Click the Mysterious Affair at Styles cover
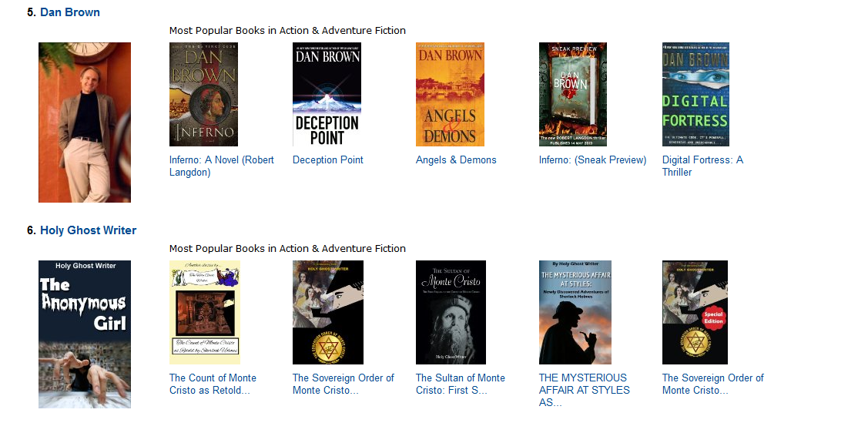Screen dimensions: 868x423 click(575, 312)
